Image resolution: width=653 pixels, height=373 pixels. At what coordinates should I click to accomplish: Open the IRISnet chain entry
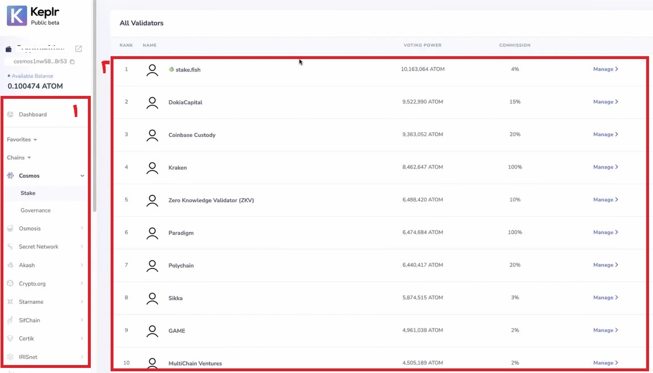coord(45,357)
